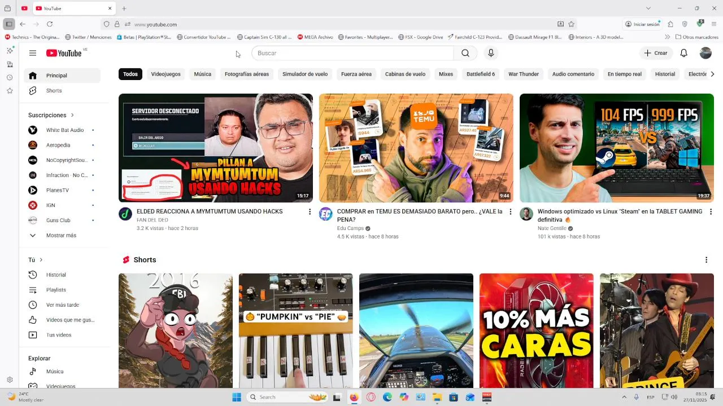Image resolution: width=723 pixels, height=406 pixels.
Task: Open Historial under Tú
Action: pyautogui.click(x=62, y=275)
